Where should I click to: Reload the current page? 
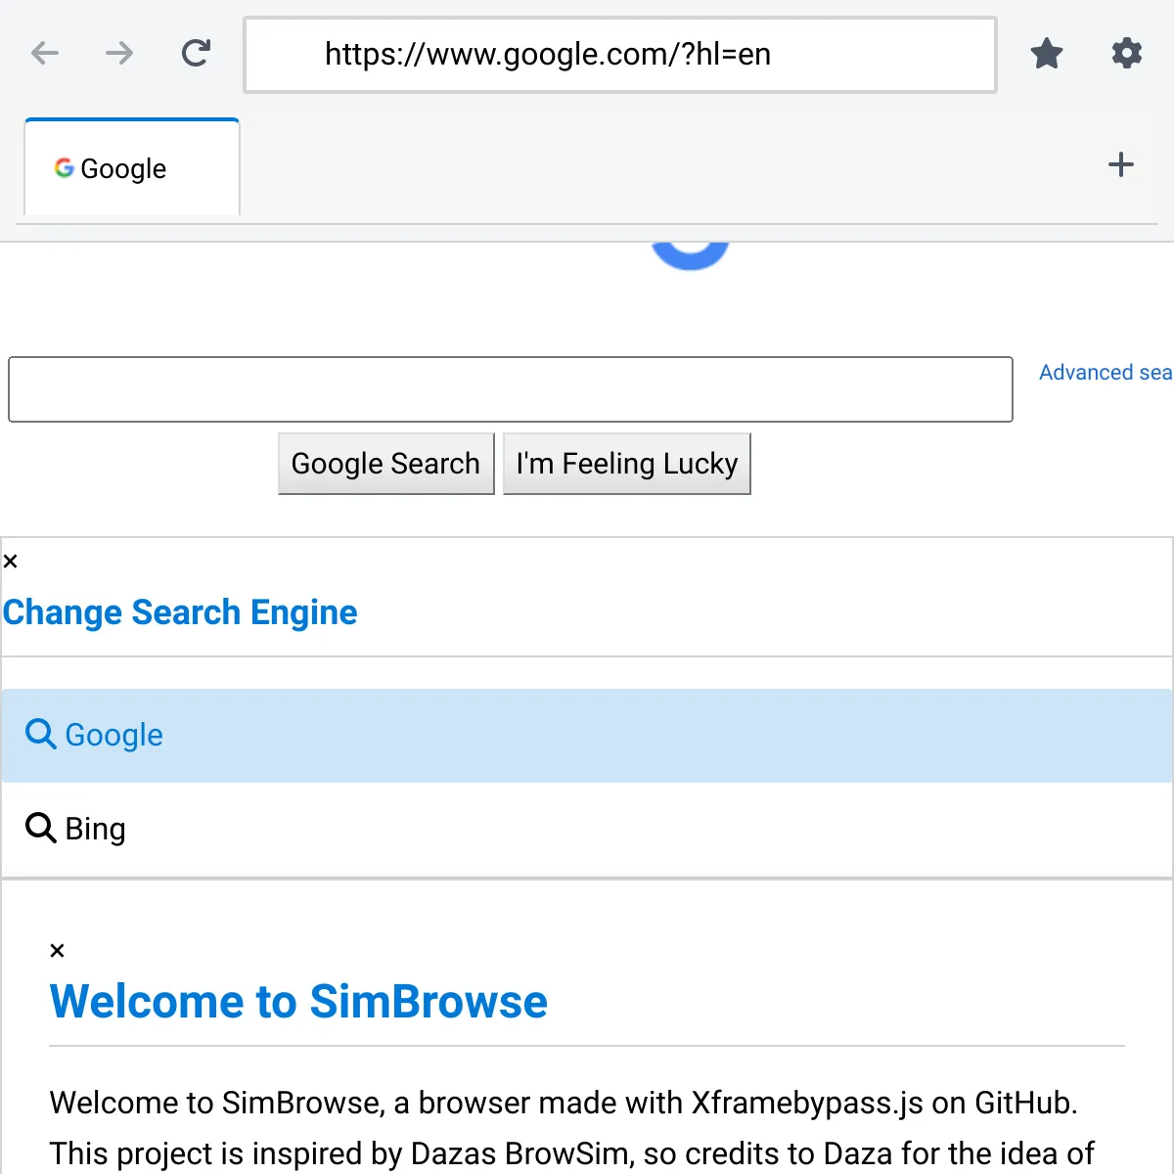(x=196, y=53)
